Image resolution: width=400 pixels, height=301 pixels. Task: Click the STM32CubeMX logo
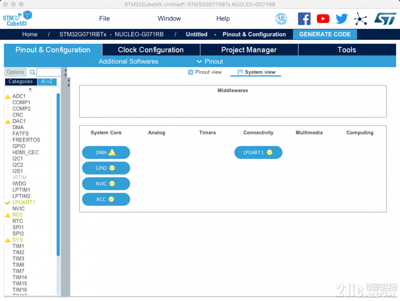(x=18, y=18)
